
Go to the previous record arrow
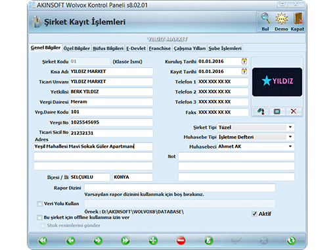(x=70, y=241)
